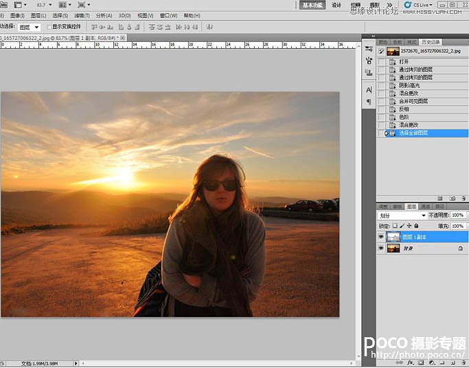Toggle visibility of the 背景 layer

click(381, 248)
